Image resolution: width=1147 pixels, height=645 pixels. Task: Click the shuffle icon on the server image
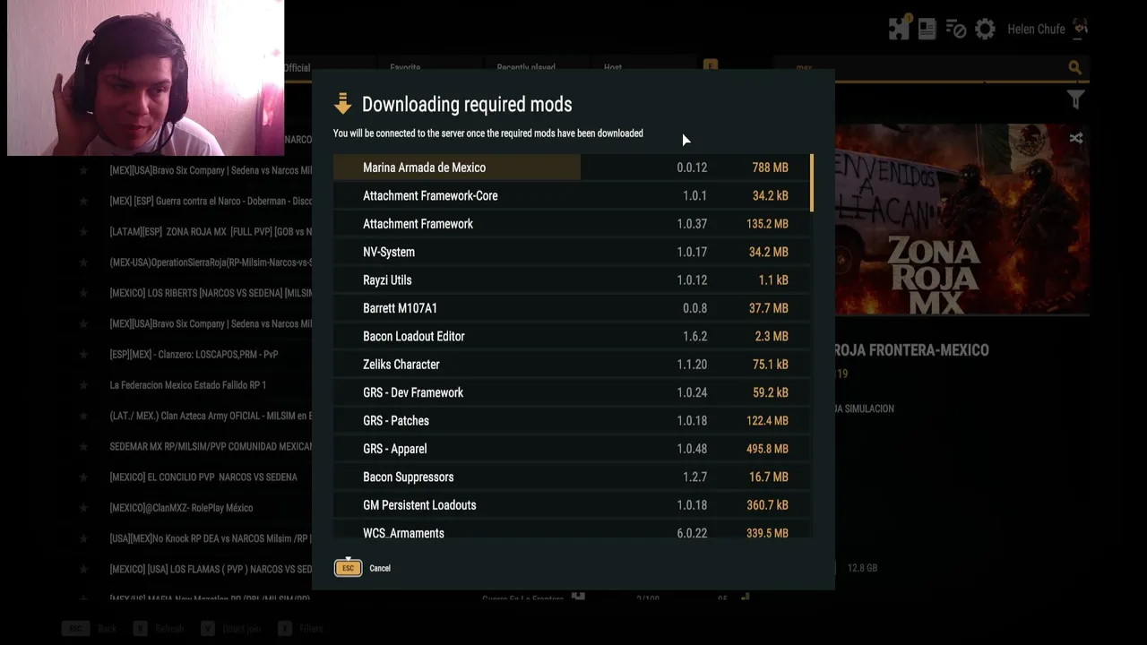tap(1076, 138)
